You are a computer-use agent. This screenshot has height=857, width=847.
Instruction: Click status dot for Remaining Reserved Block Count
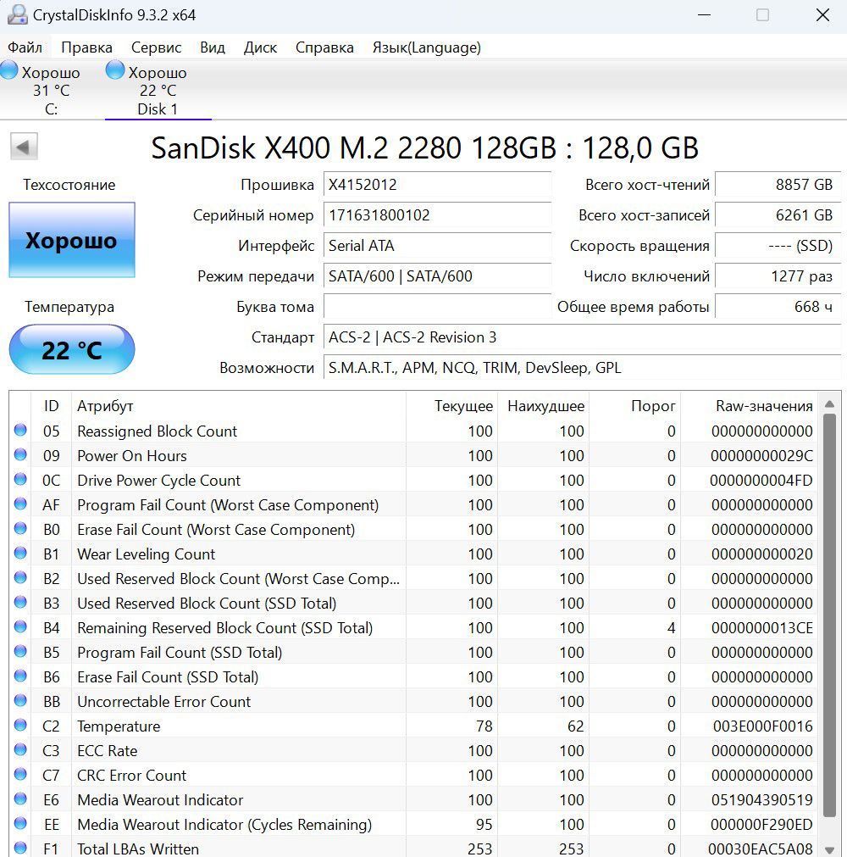(x=20, y=627)
